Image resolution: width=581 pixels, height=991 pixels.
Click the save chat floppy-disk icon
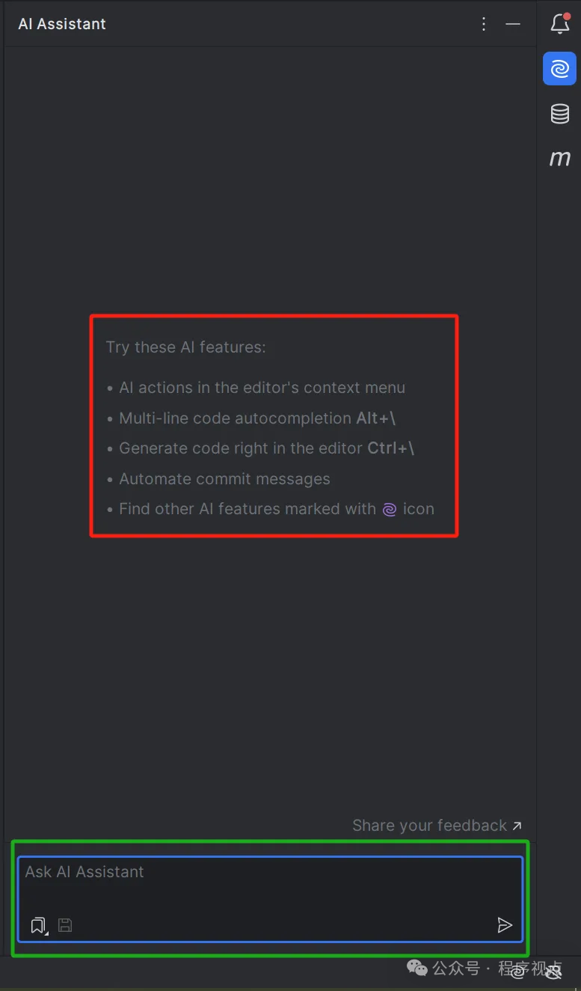point(65,925)
